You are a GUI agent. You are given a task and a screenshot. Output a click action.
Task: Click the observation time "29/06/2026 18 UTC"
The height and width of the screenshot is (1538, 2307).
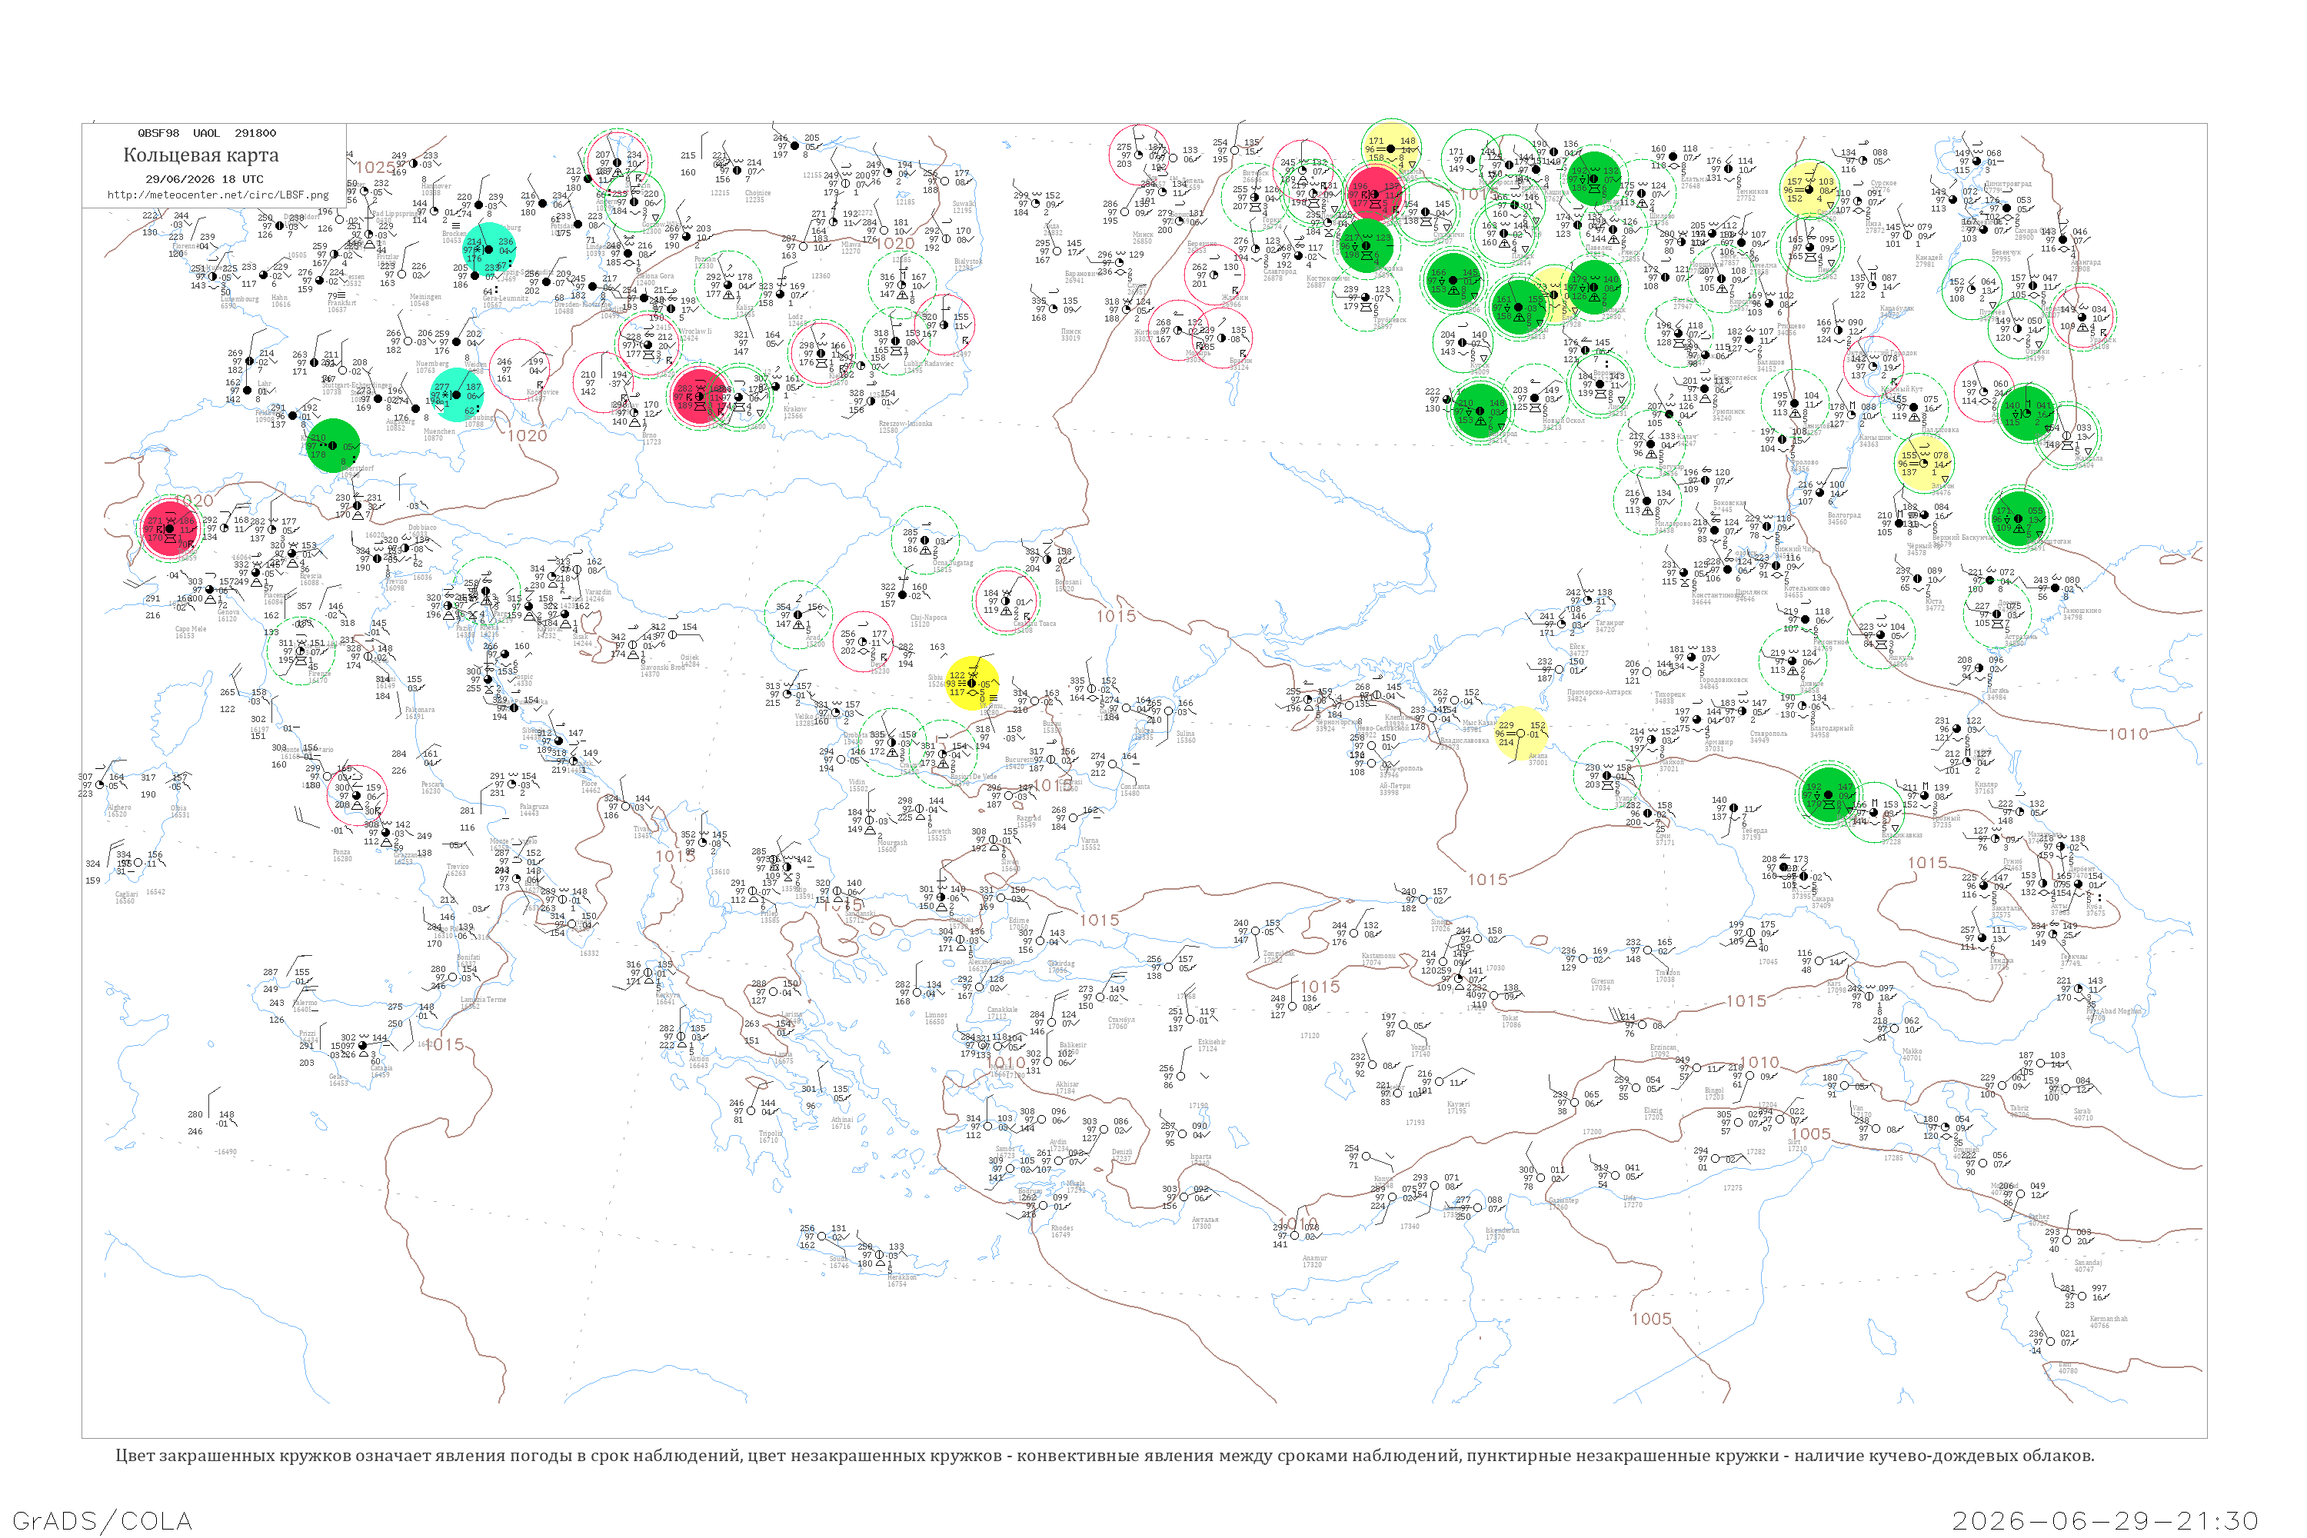point(204,179)
